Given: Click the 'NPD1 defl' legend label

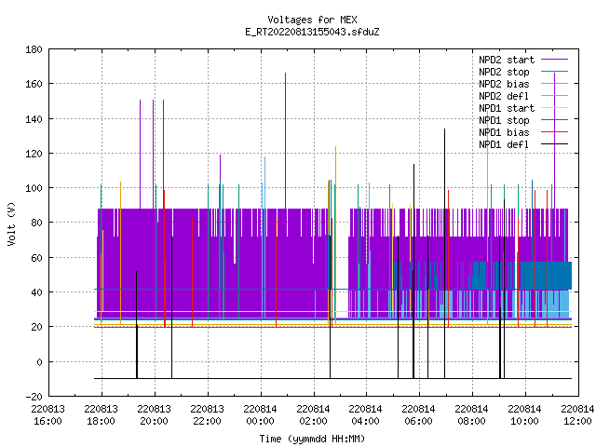Looking at the screenshot, I should point(504,145).
